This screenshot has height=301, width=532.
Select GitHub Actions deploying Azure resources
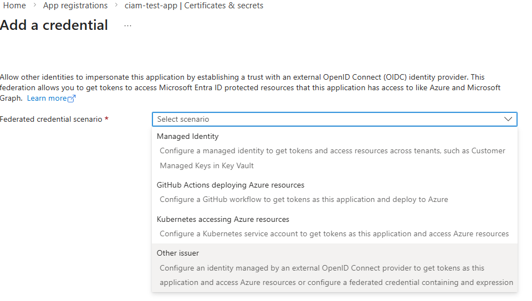231,185
